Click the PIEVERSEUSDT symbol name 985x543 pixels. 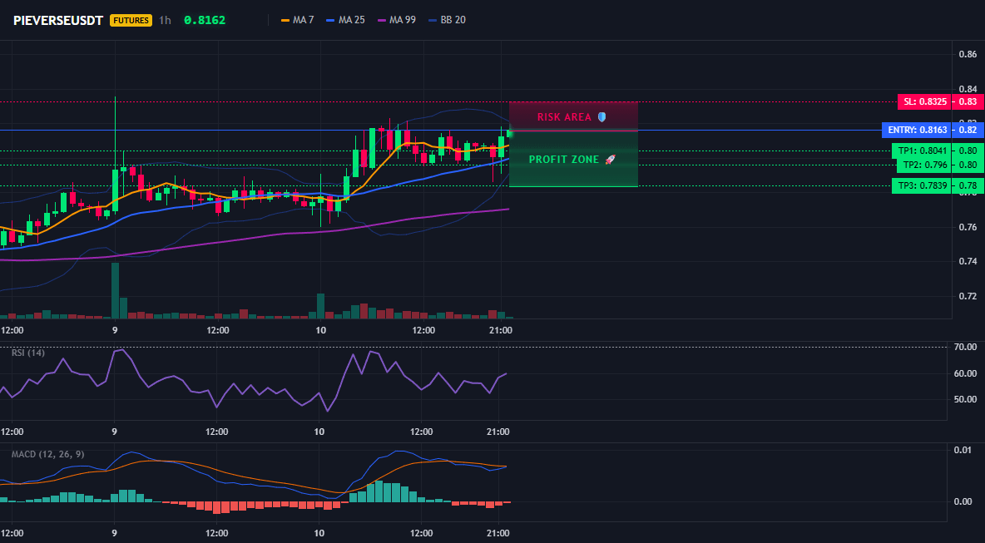[58, 20]
